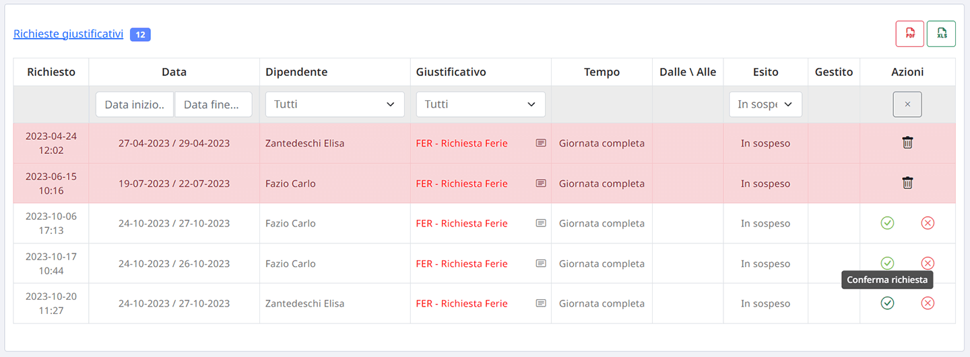Open note icon for the 27-04-2023 request
This screenshot has width=970, height=357.
pyautogui.click(x=541, y=143)
